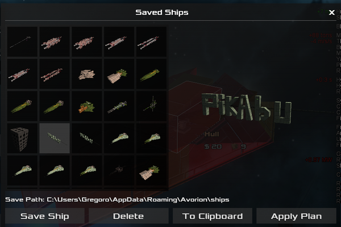Select pale green wedge ship in bottom-left slot
This screenshot has height=227, width=341.
[x=22, y=170]
